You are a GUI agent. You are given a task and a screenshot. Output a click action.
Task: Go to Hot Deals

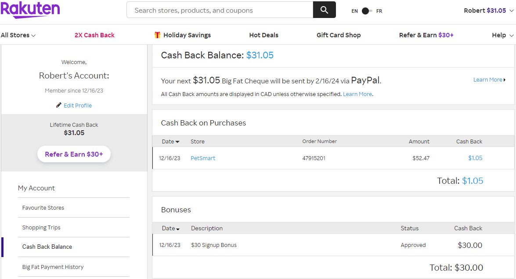pyautogui.click(x=263, y=35)
